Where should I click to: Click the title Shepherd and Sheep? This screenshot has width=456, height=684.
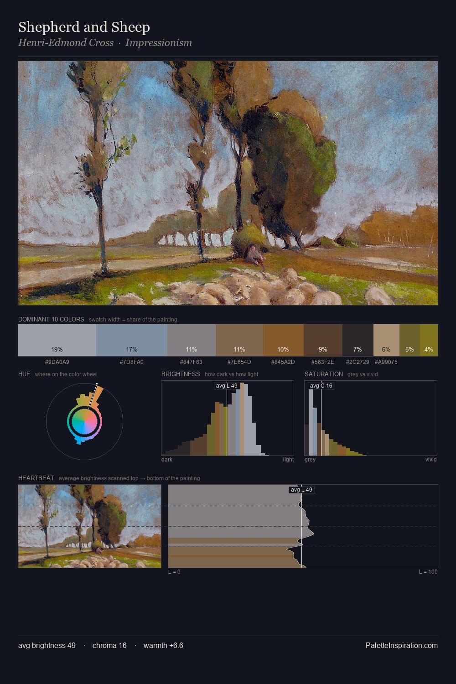coord(84,27)
